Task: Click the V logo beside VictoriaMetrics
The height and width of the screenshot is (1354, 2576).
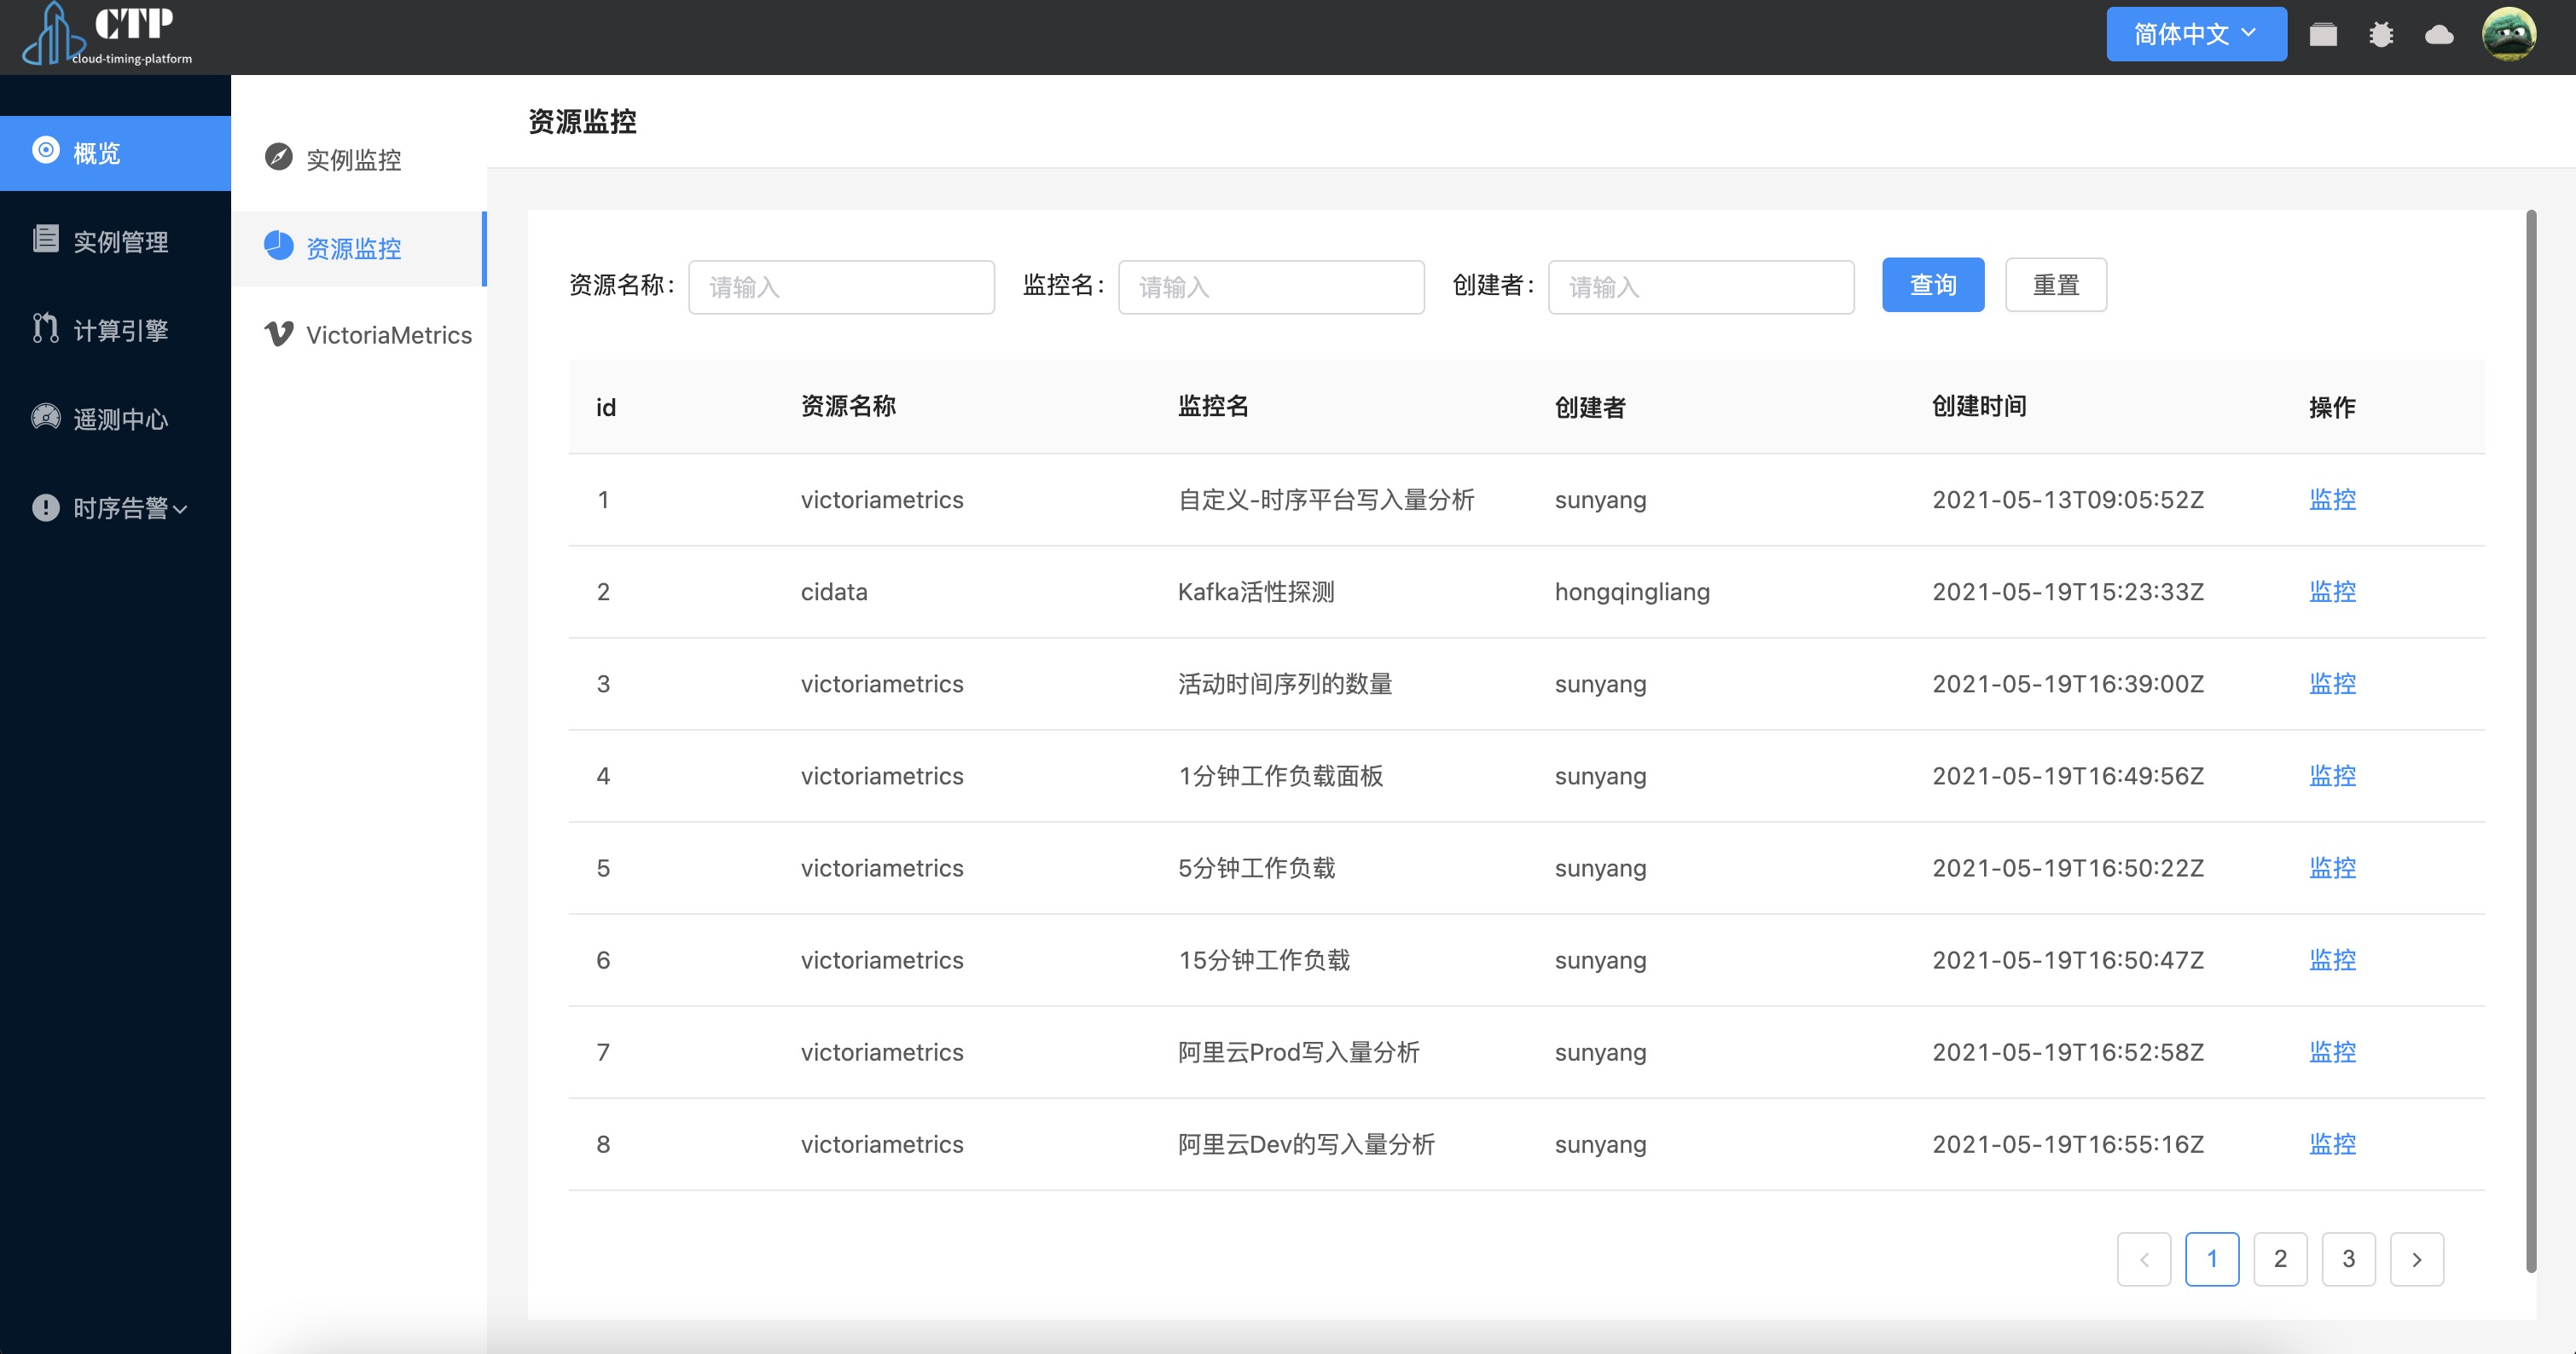Action: [279, 333]
